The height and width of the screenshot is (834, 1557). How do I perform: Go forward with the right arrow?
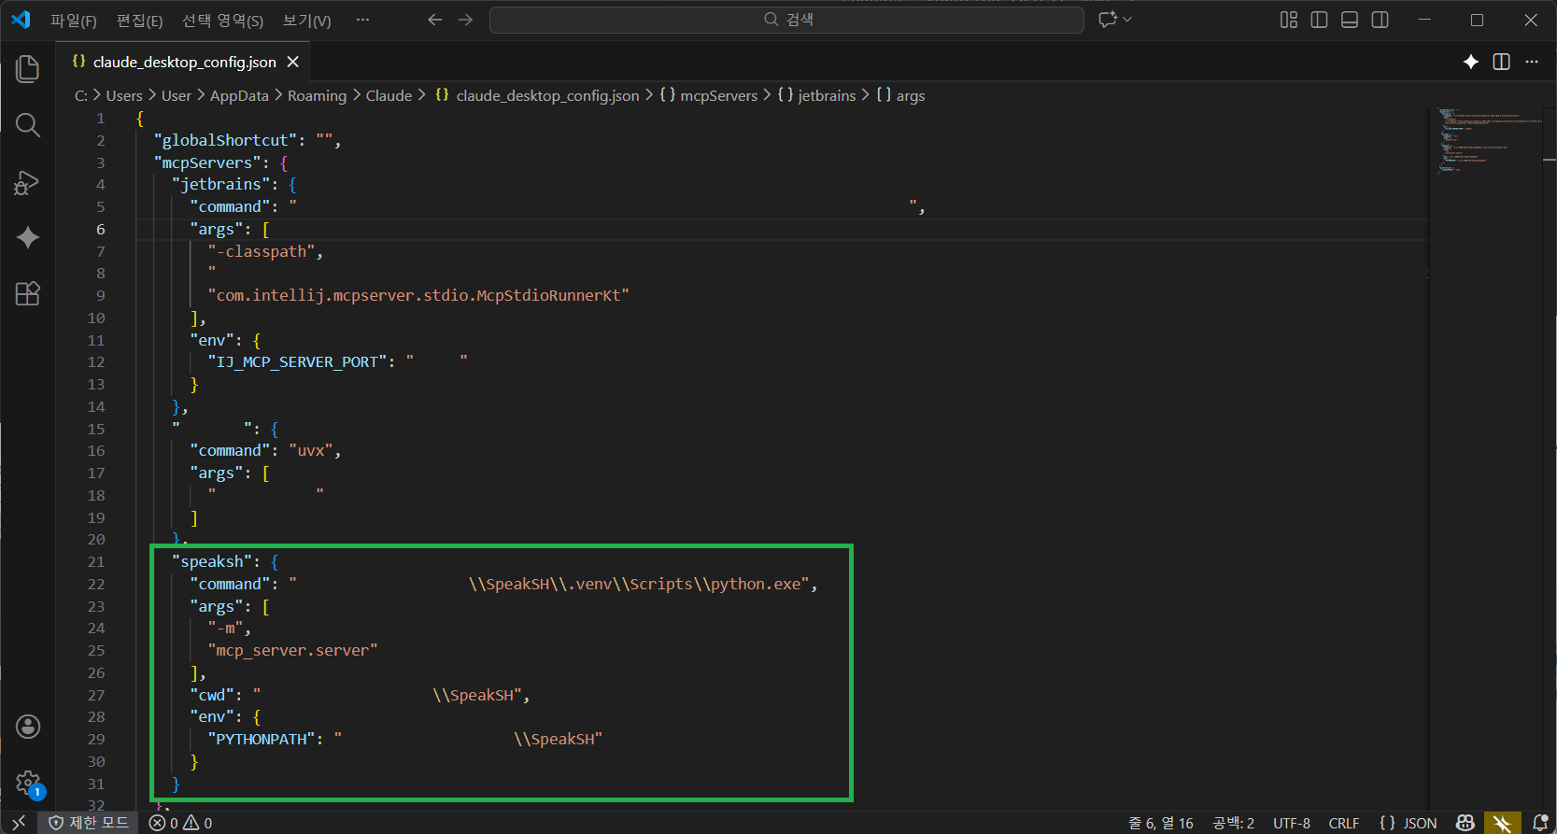(465, 20)
